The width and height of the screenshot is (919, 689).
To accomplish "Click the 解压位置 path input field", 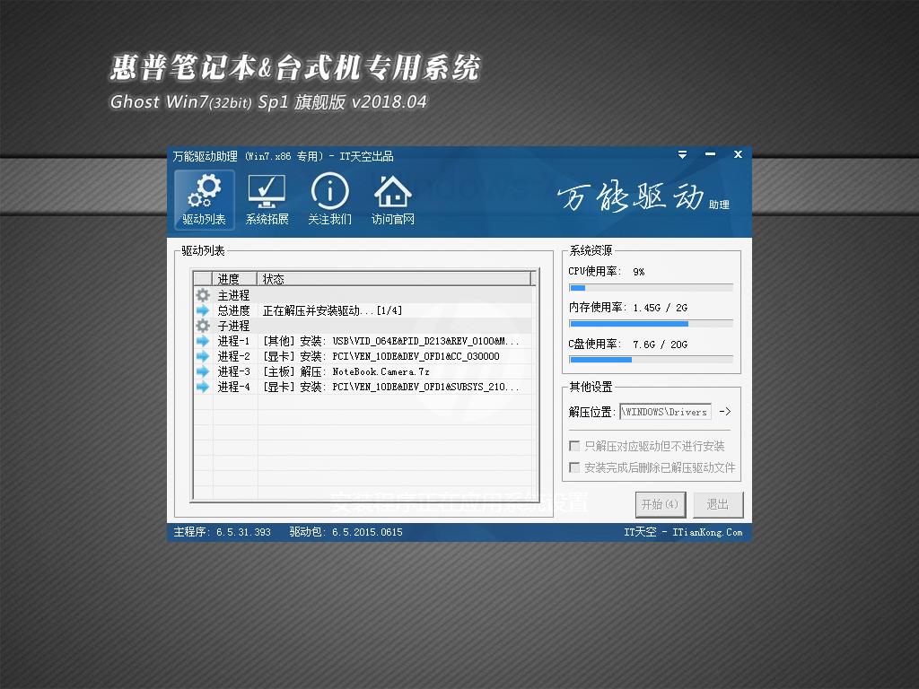I will pos(664,412).
